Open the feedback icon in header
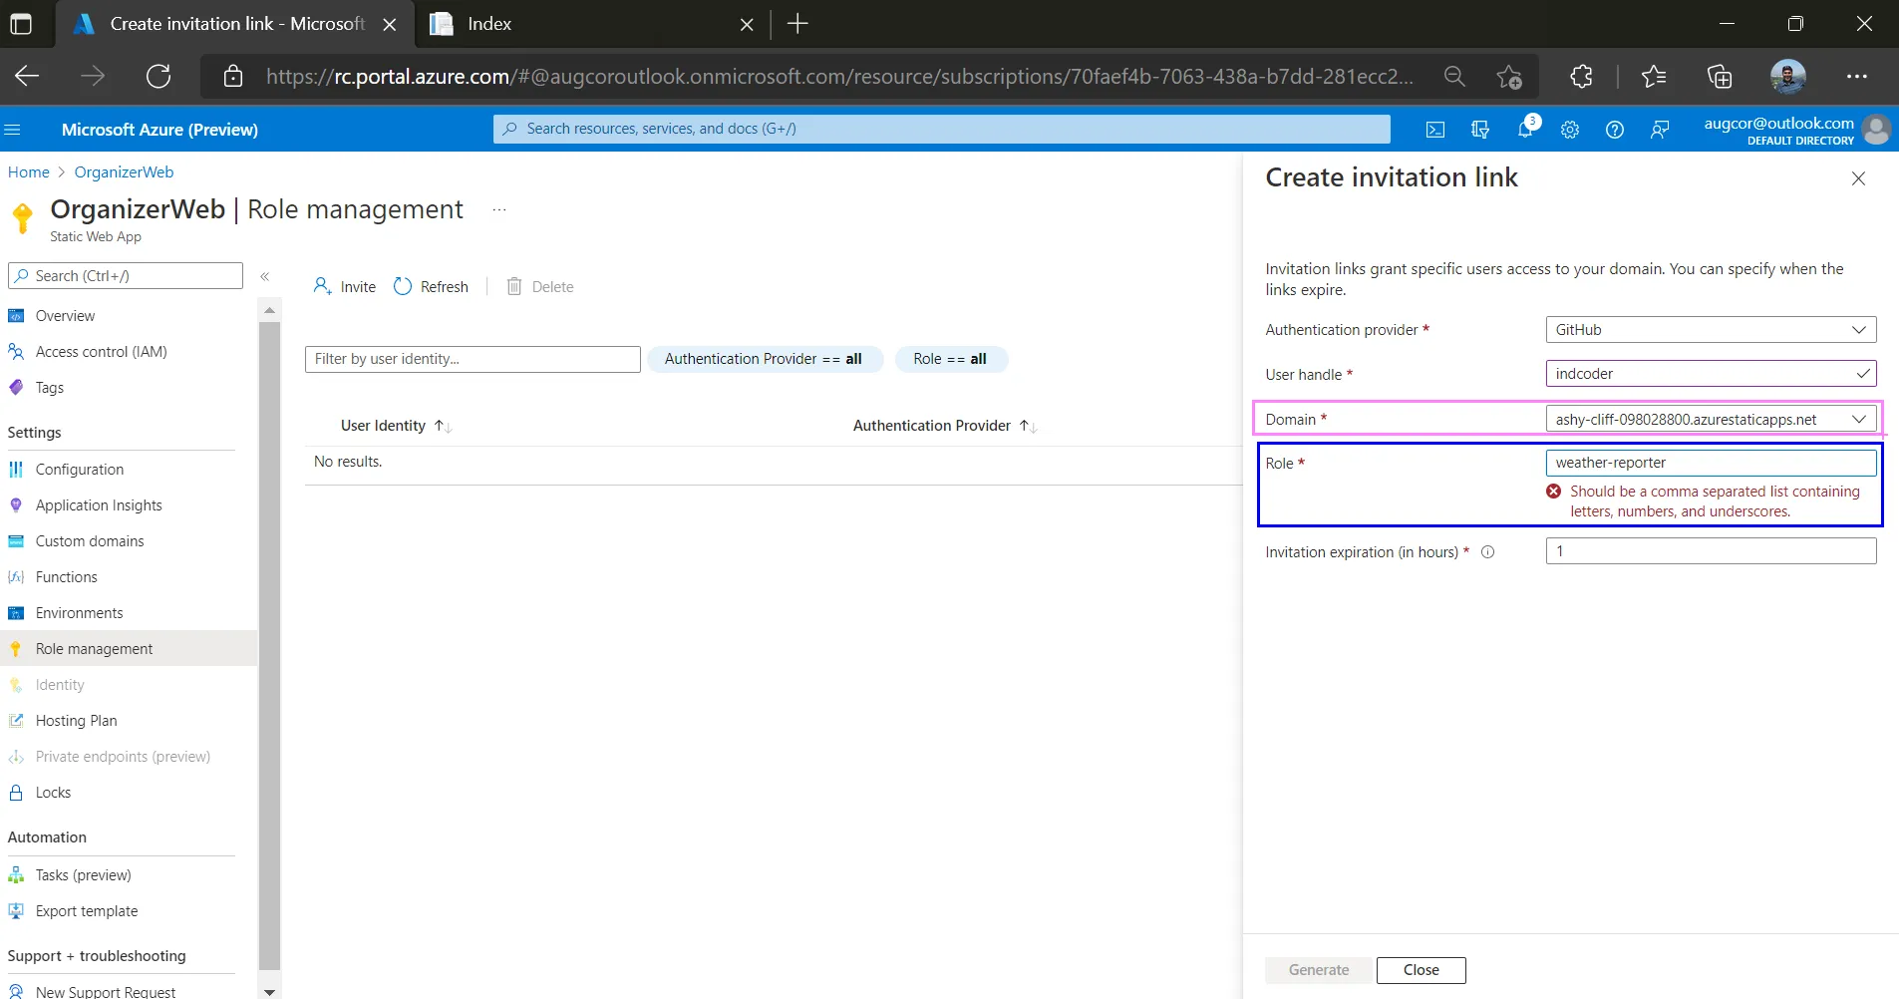 (x=1660, y=130)
